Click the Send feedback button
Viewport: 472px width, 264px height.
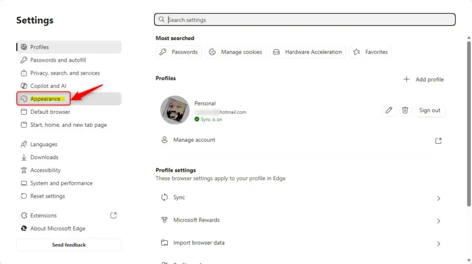point(69,245)
